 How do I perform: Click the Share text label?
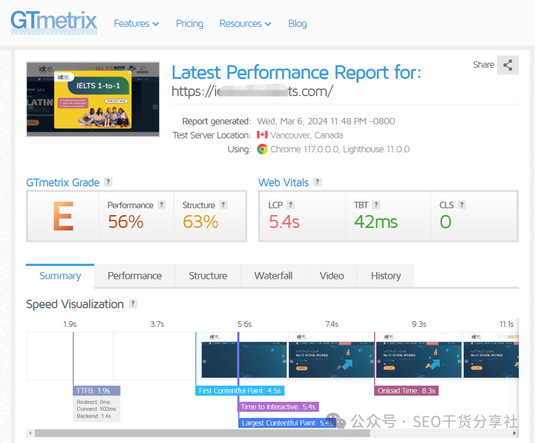pos(483,64)
